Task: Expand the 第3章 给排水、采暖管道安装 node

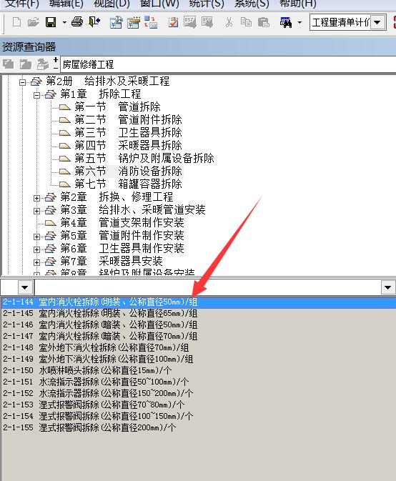Action: click(36, 211)
